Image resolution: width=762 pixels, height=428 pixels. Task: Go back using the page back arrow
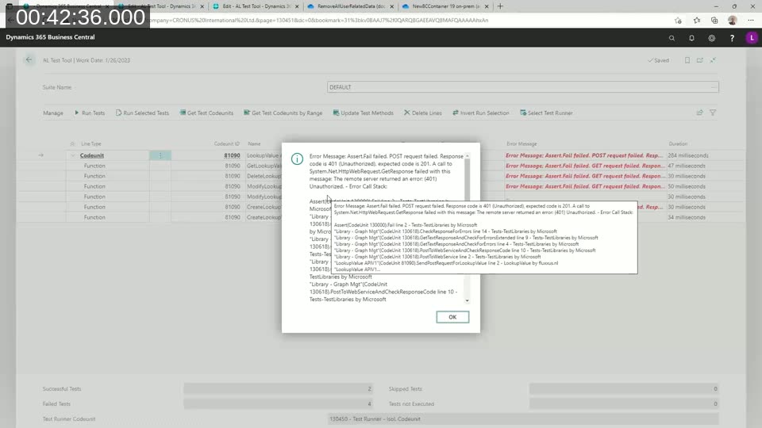coord(29,59)
